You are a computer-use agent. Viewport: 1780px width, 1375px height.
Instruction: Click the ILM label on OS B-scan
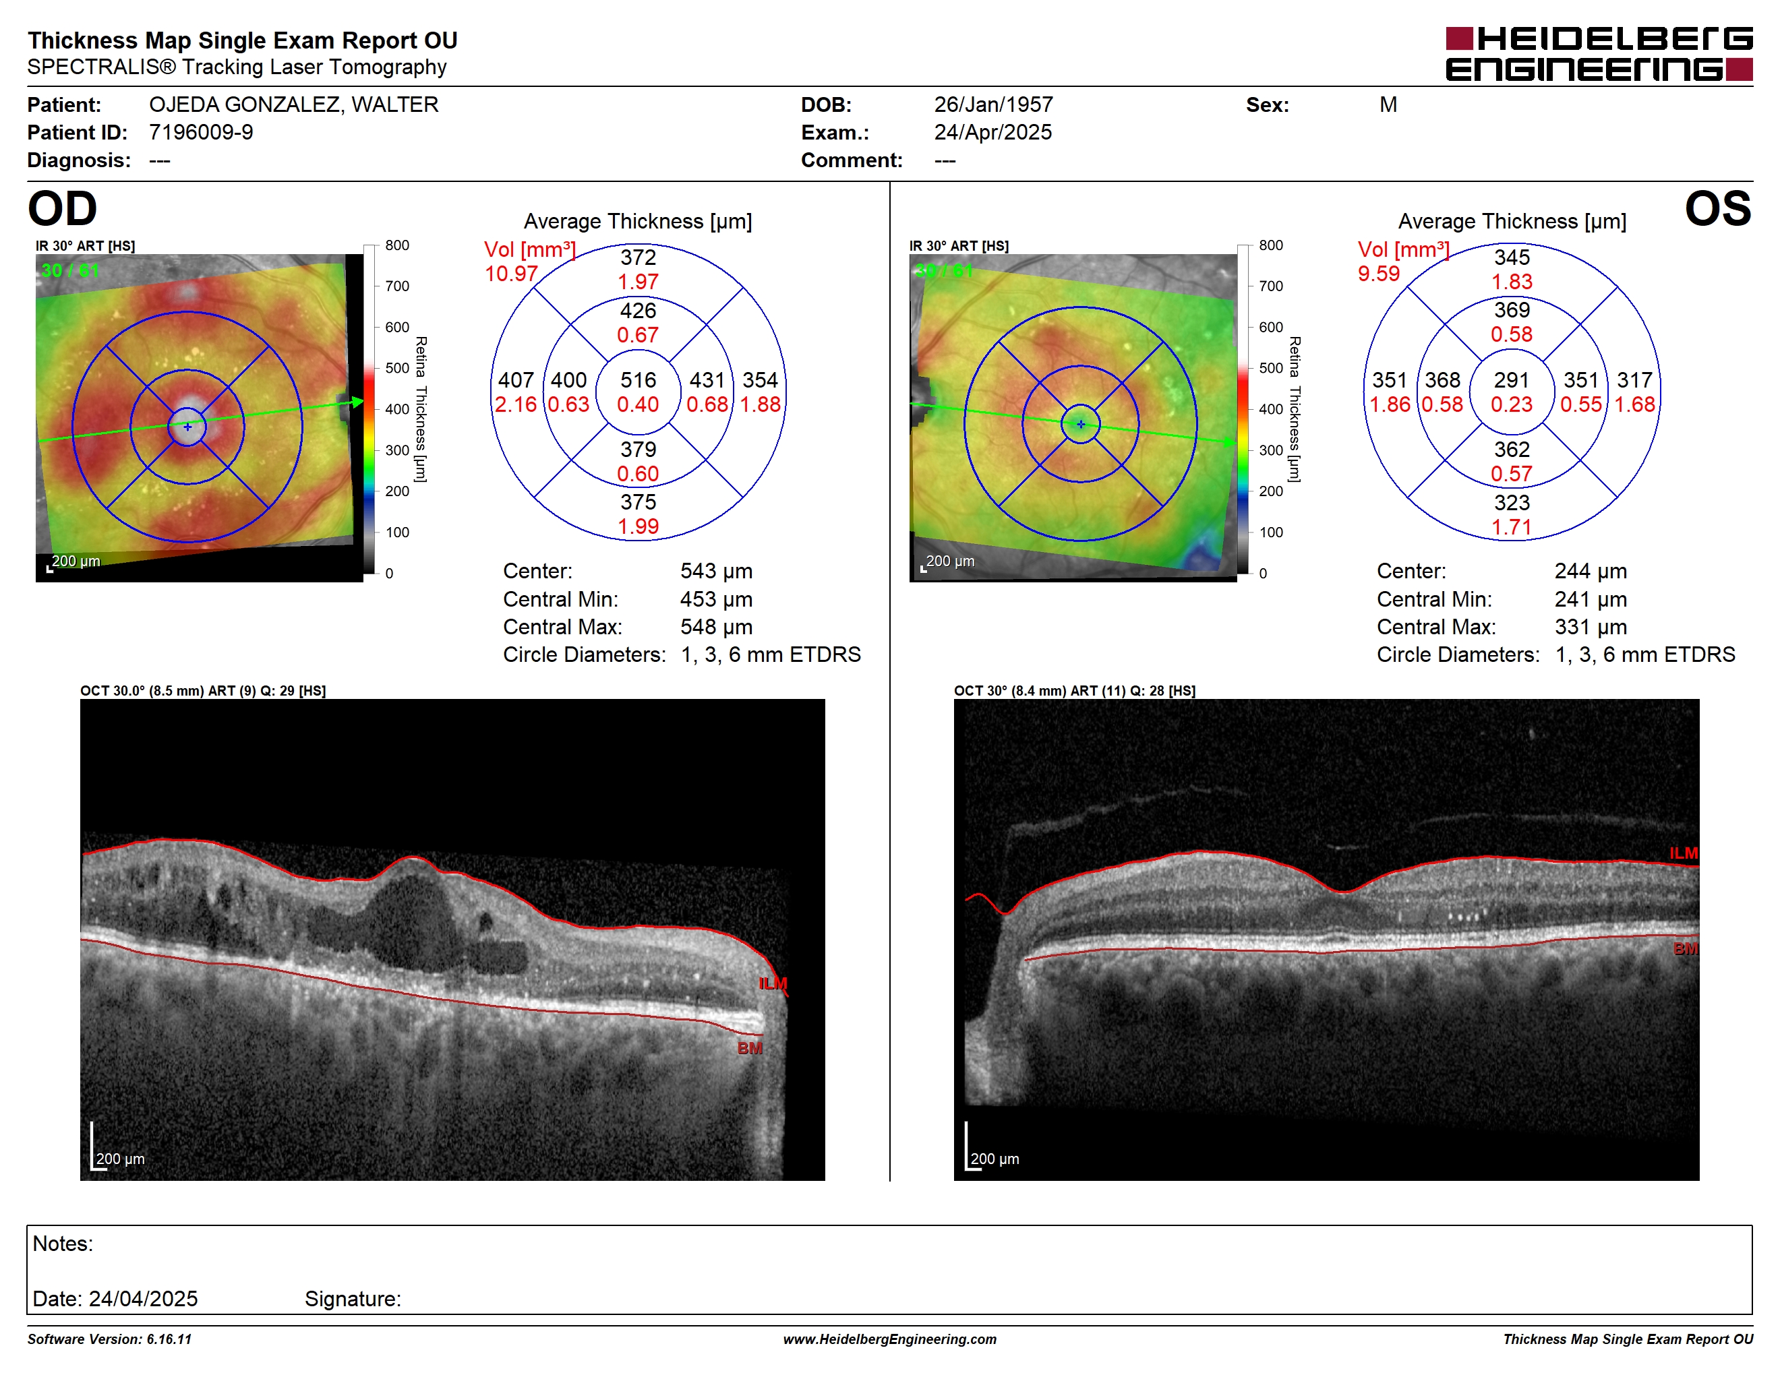pos(1682,853)
